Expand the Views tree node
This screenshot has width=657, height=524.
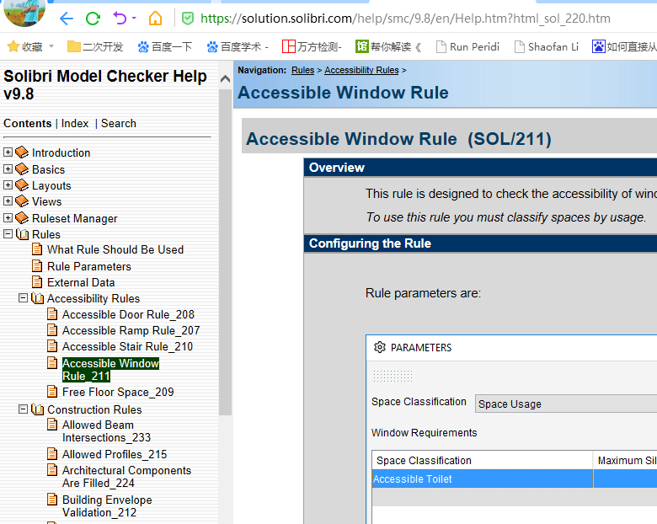pyautogui.click(x=8, y=201)
